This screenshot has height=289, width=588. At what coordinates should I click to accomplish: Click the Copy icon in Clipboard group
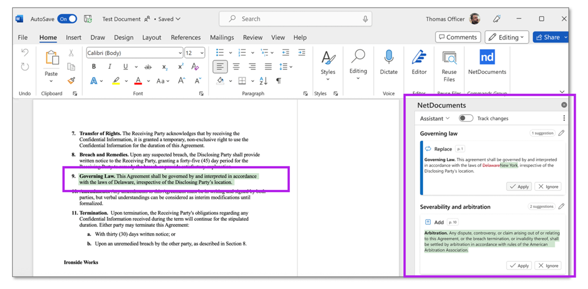click(71, 67)
